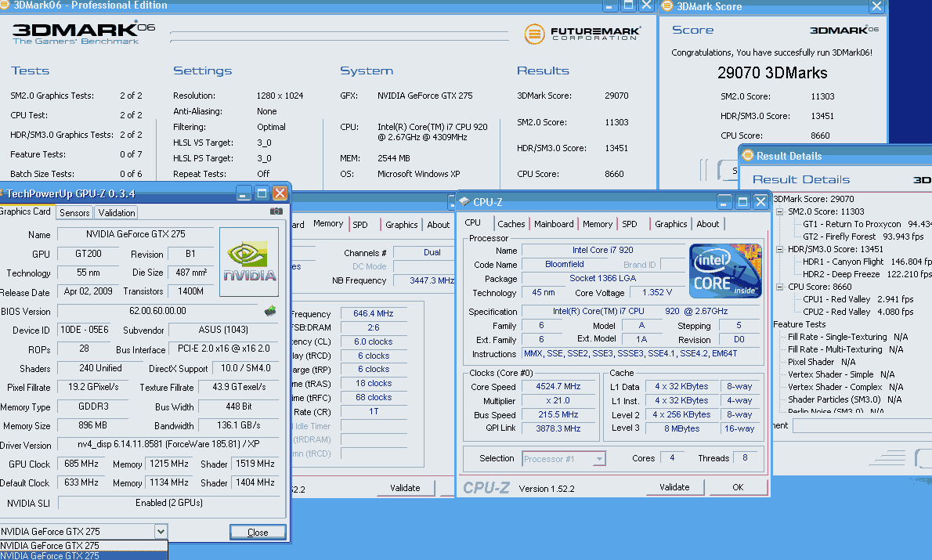Click the CPU-Z title bar icon
932x560 pixels.
coord(464,201)
